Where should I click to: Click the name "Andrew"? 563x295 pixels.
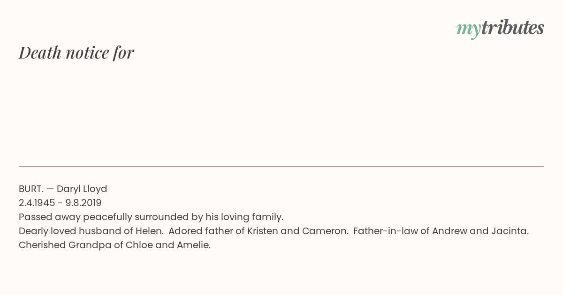(448, 231)
